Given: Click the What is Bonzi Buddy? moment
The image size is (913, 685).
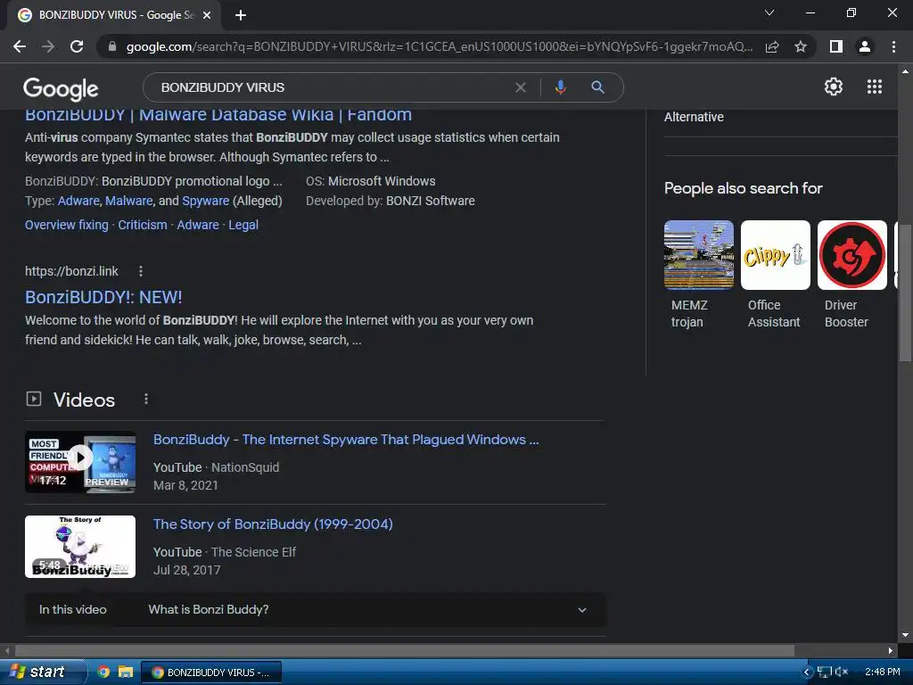Looking at the screenshot, I should click(209, 610).
